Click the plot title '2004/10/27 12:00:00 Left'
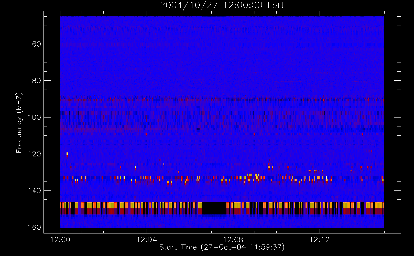 pos(222,5)
